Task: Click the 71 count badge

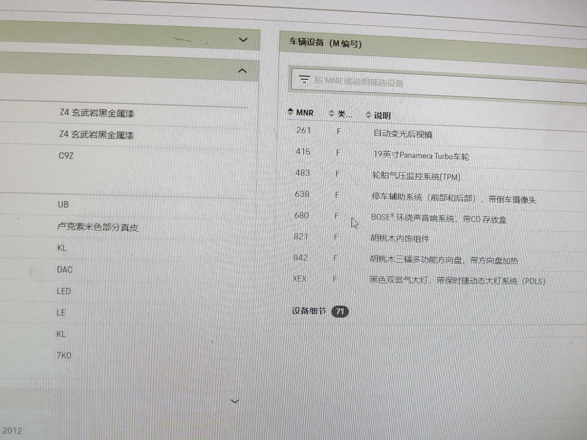Action: click(340, 312)
